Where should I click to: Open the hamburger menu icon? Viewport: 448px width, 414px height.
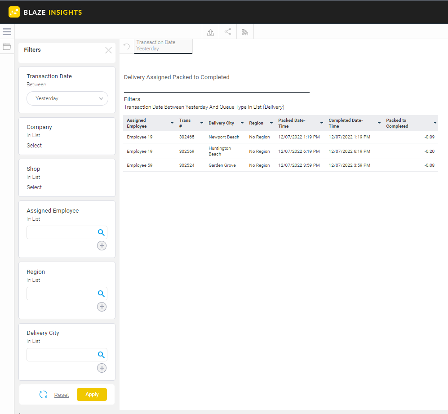pos(7,32)
